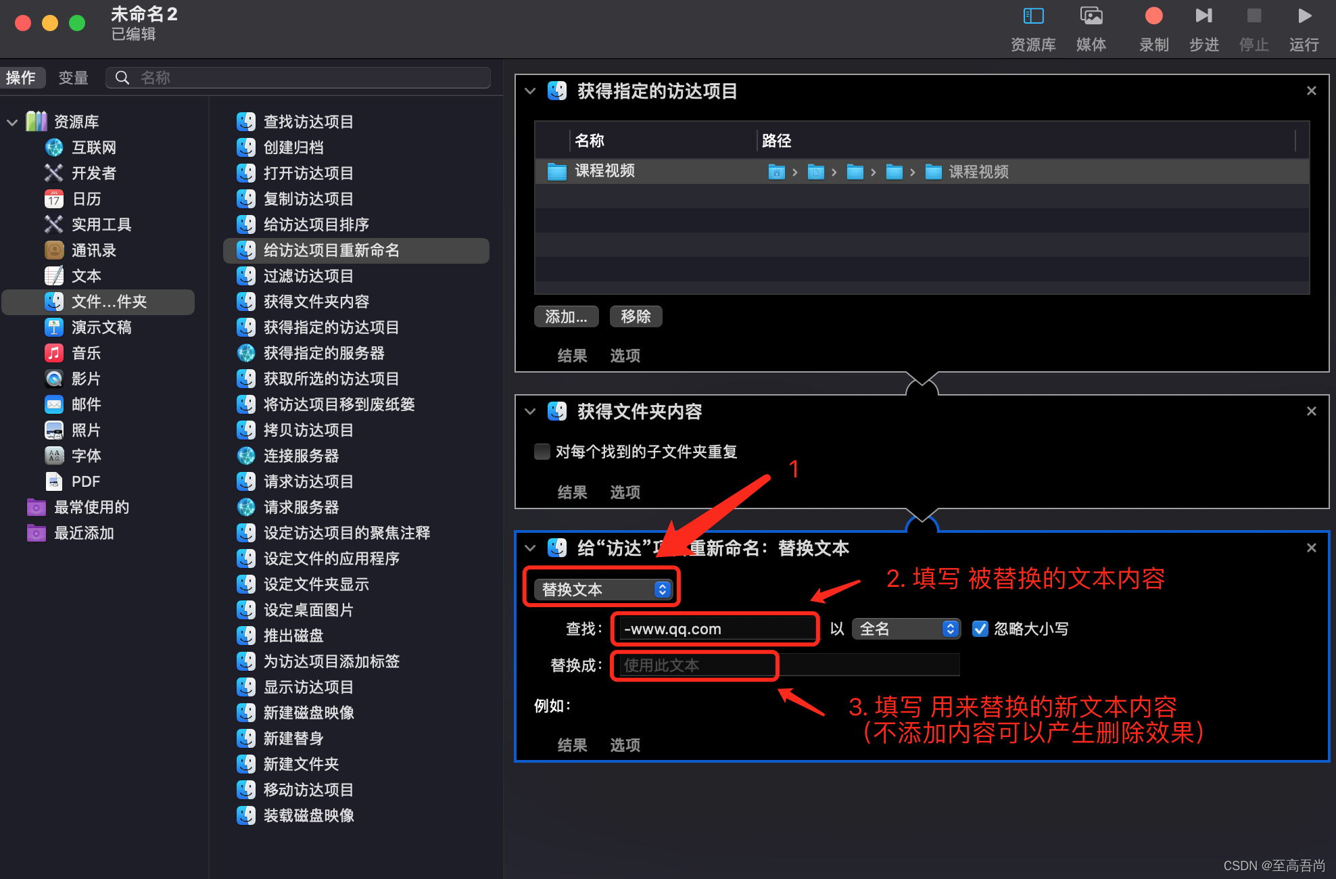The width and height of the screenshot is (1336, 879).
Task: Open the 全名 dropdown selector
Action: coord(905,629)
